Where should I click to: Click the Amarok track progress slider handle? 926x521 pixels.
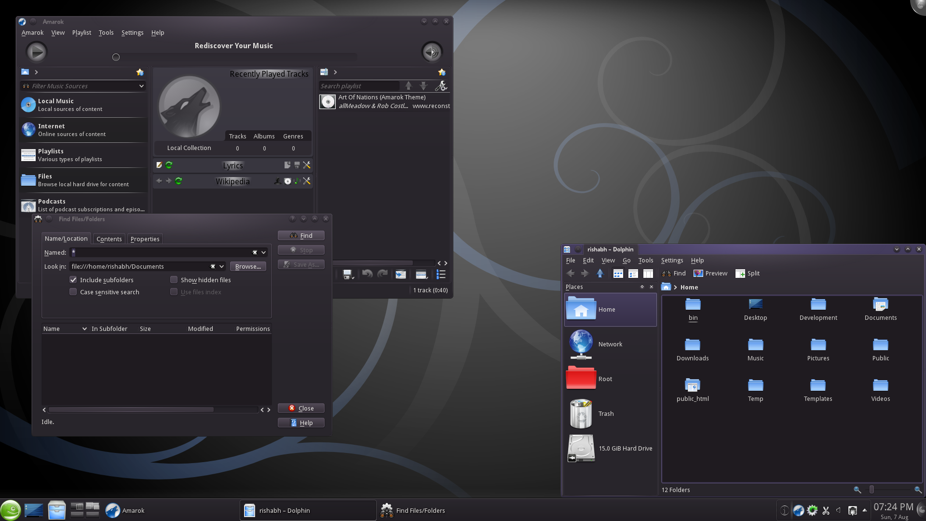116,57
